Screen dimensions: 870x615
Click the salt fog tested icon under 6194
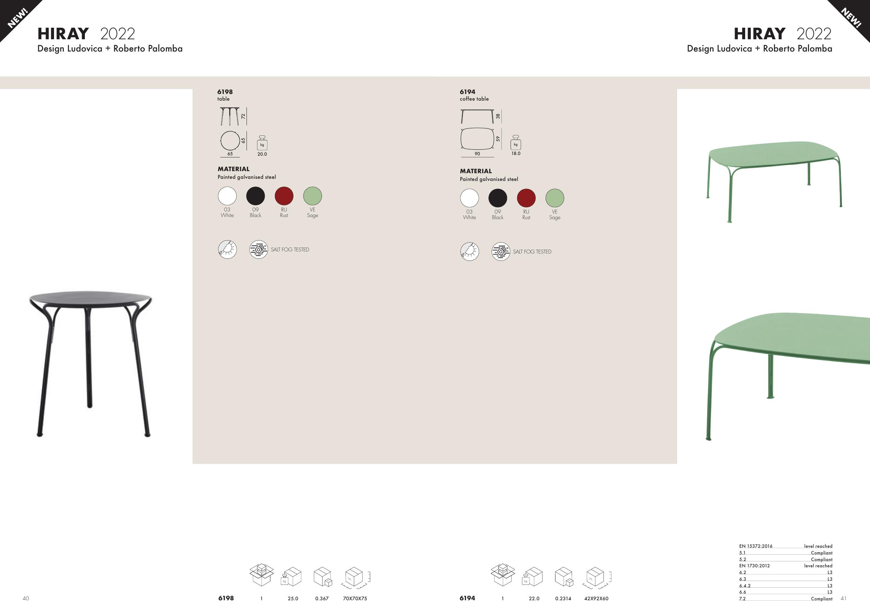[x=500, y=252]
